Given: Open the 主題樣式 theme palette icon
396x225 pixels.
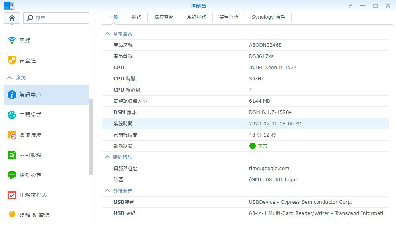Looking at the screenshot, I should 12,115.
